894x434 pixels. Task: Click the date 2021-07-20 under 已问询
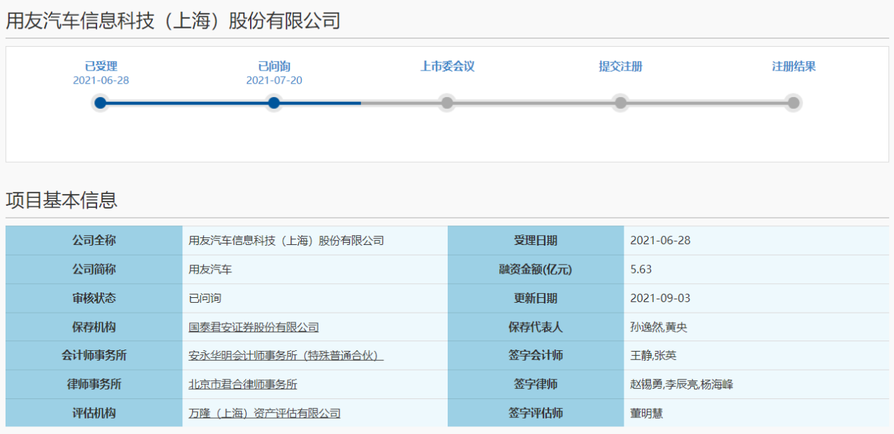(274, 80)
